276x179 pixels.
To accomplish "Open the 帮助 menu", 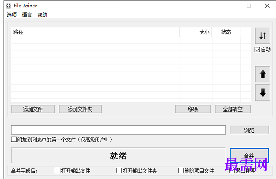I will pos(42,15).
